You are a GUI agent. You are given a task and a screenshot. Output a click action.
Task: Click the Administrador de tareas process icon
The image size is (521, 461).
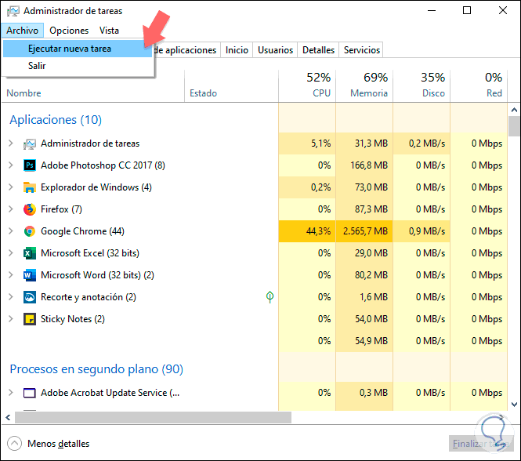click(30, 143)
